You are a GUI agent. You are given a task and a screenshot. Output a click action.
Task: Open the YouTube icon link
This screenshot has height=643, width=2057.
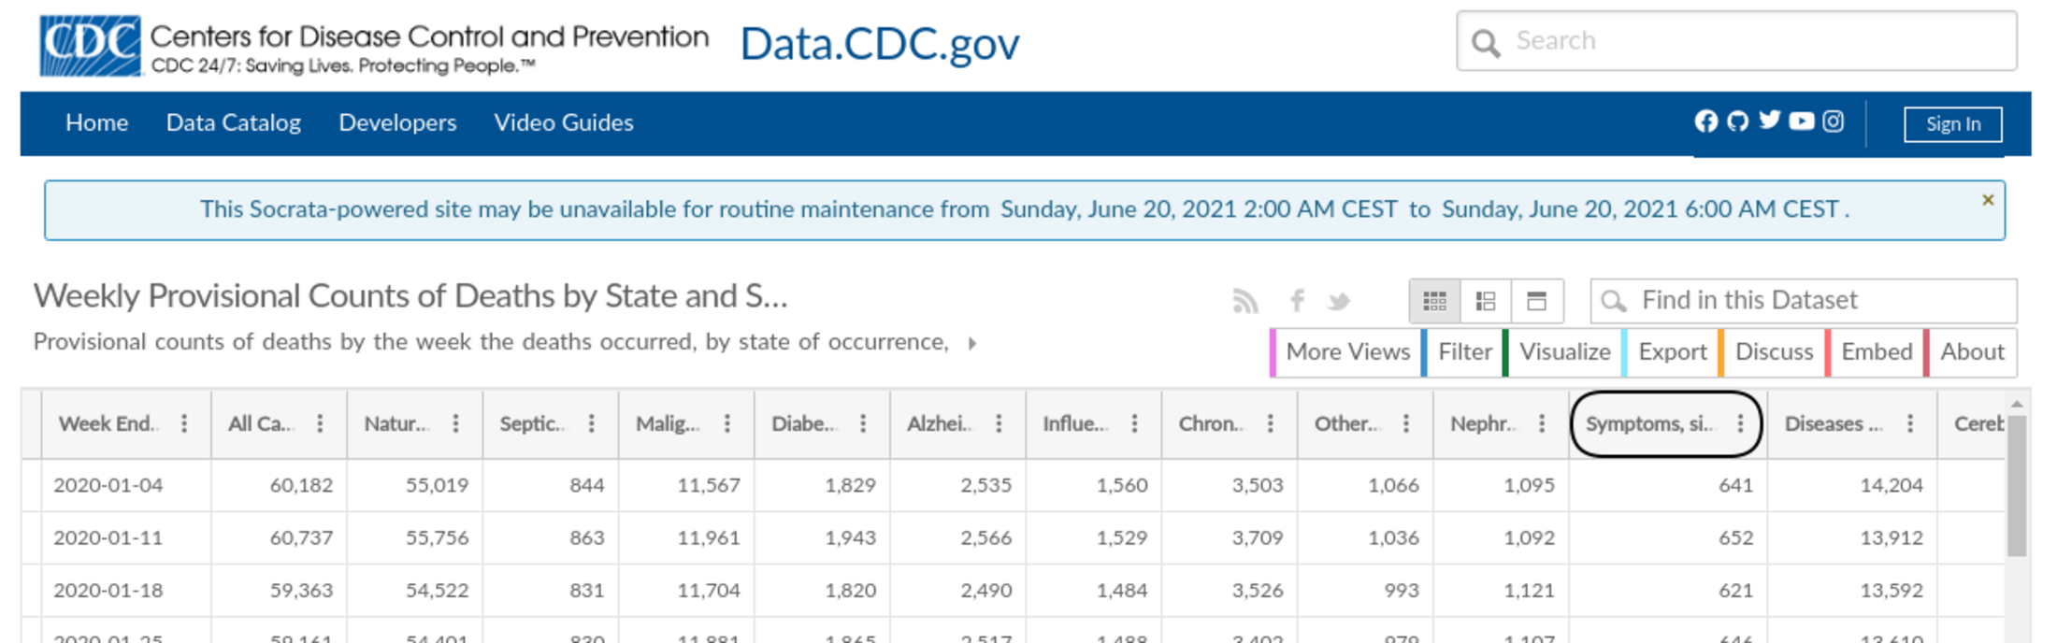(1802, 121)
